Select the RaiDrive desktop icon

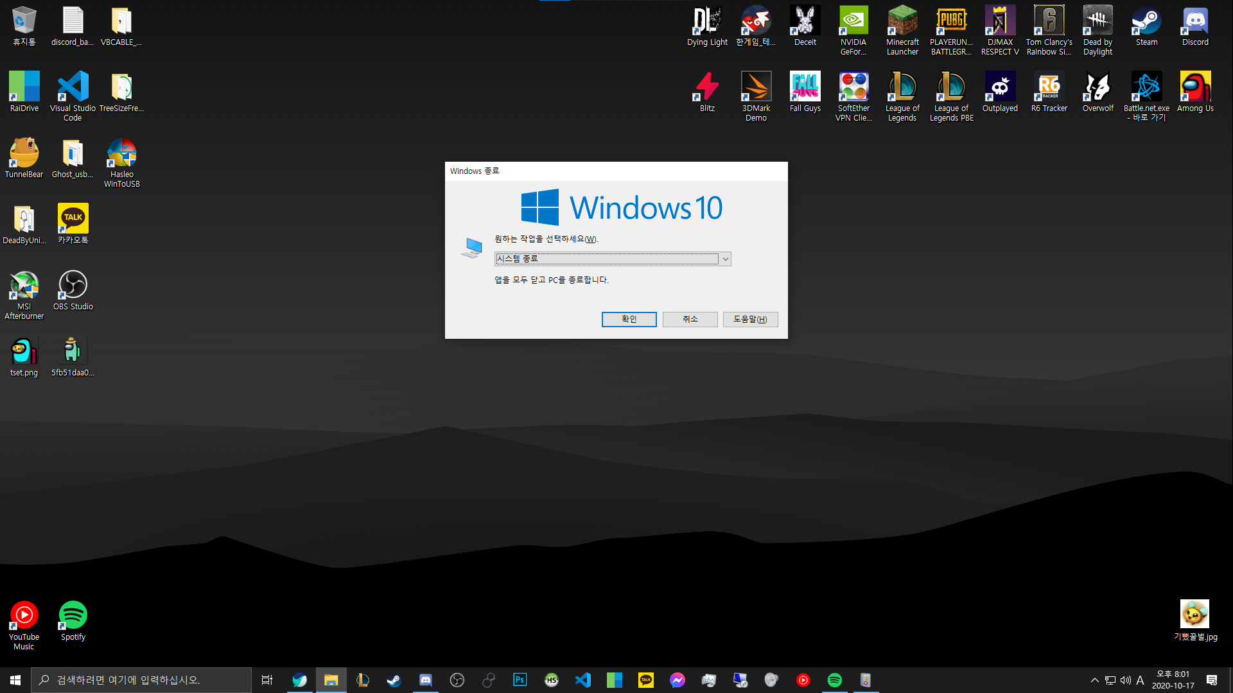click(24, 92)
